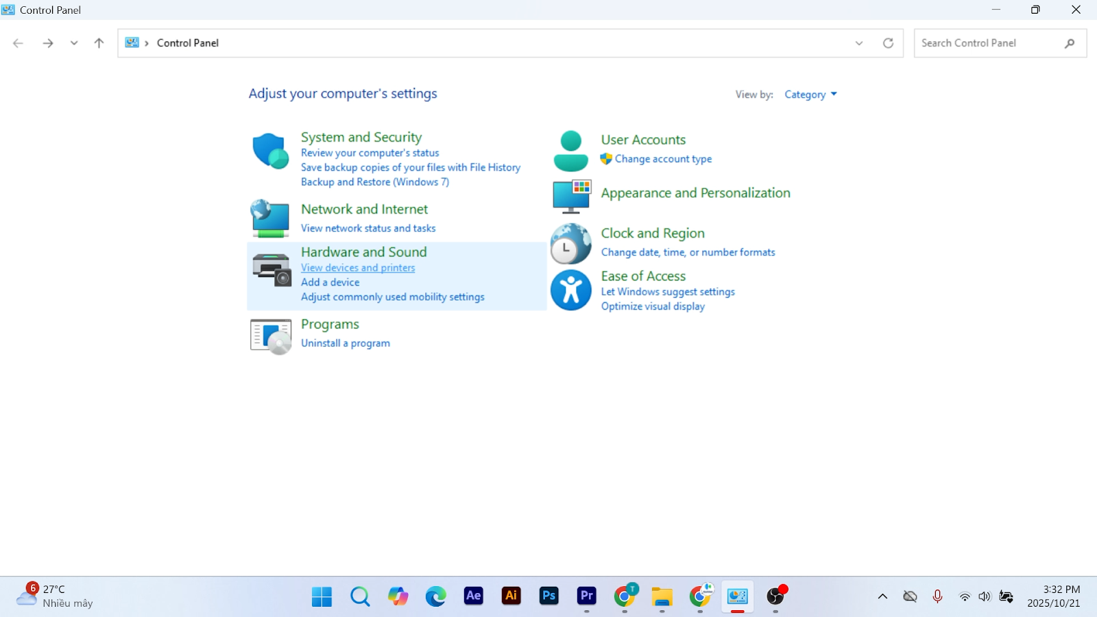This screenshot has height=617, width=1097.
Task: Click the Control Panel taskbar icon
Action: pos(738,596)
